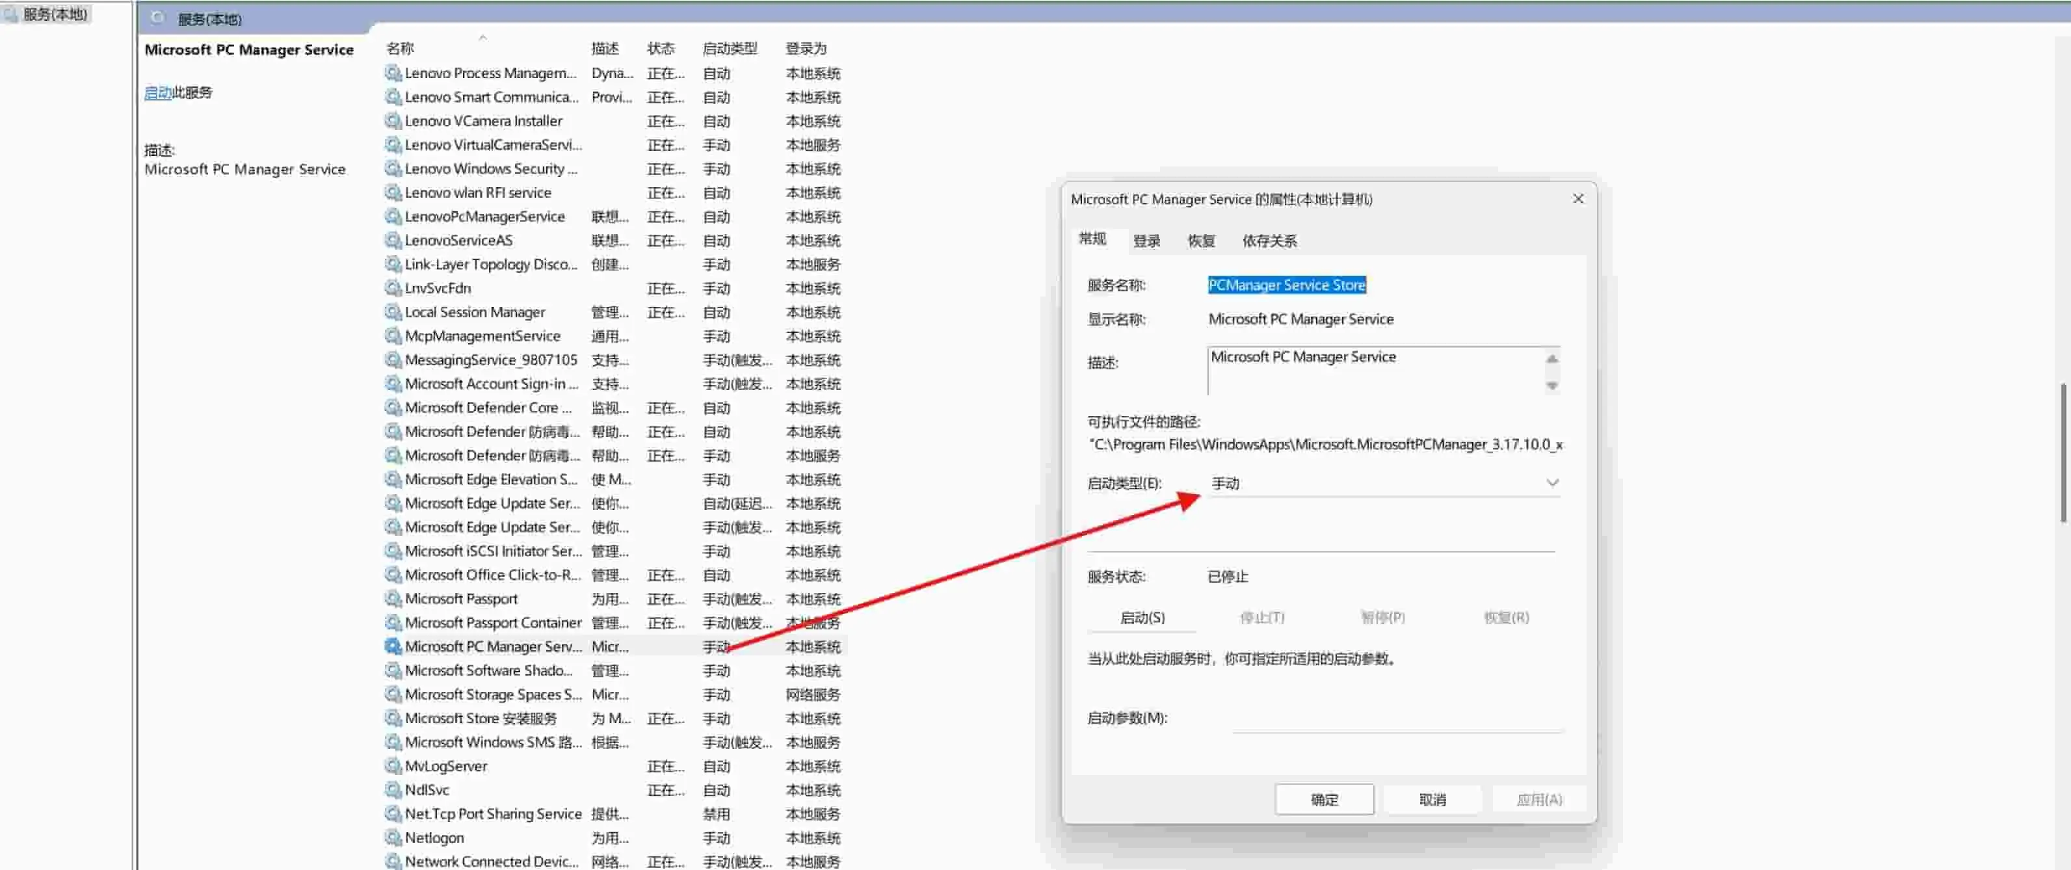Click the description box scroll up arrow
2071x870 pixels.
(1553, 359)
